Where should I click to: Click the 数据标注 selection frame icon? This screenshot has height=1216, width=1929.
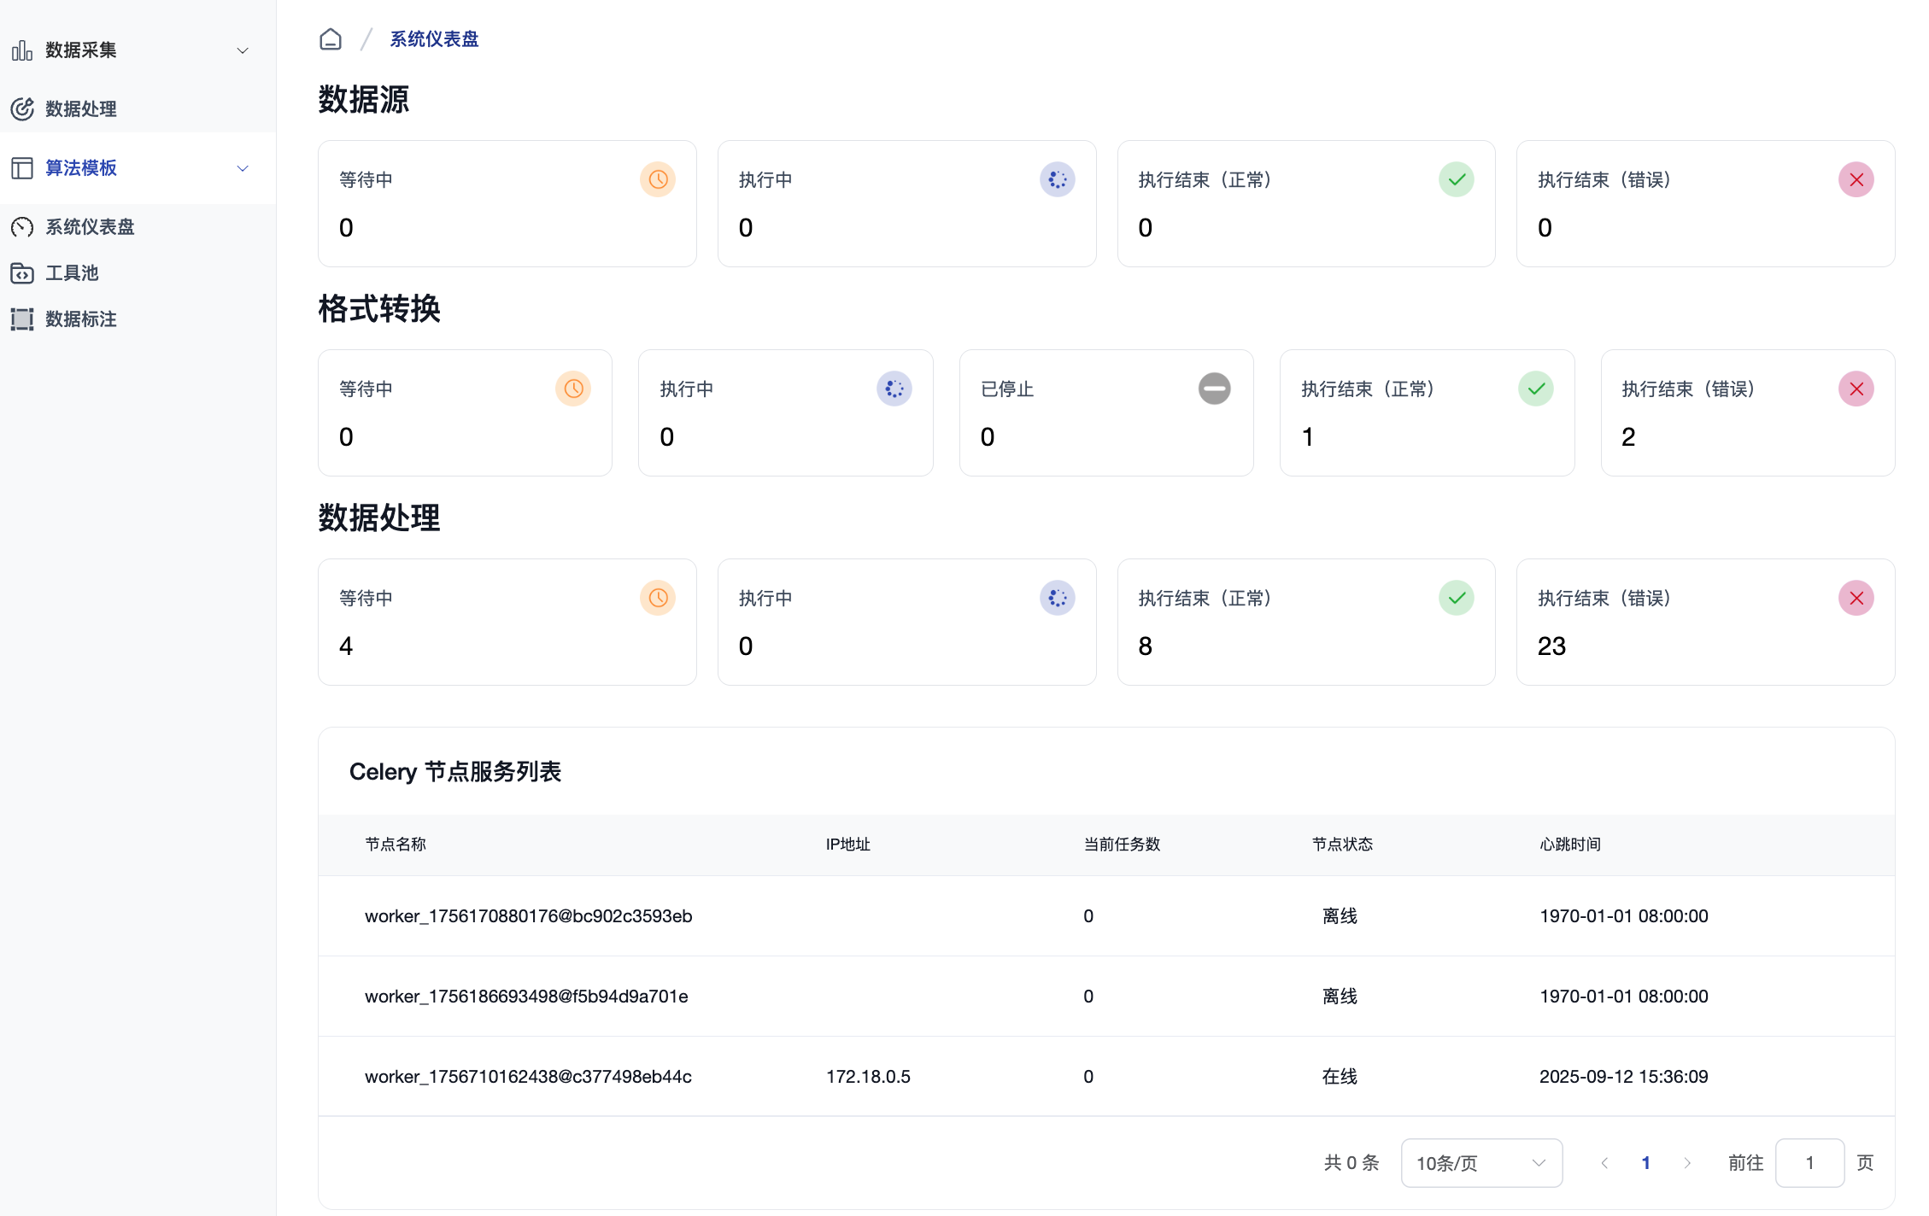coord(22,319)
